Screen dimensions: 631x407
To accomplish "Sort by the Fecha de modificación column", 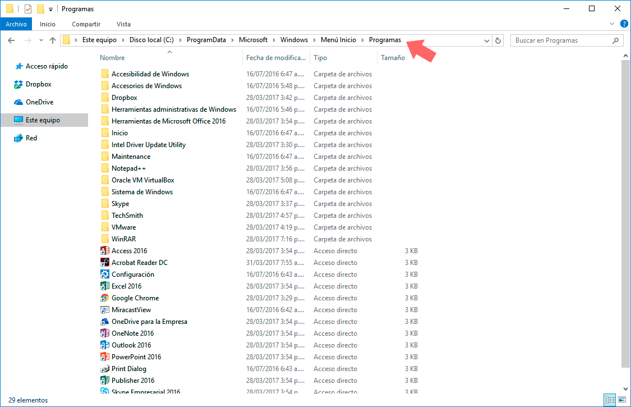I will (276, 58).
